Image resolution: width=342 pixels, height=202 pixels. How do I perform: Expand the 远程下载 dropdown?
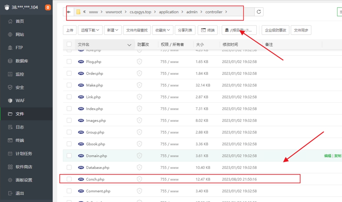point(90,30)
